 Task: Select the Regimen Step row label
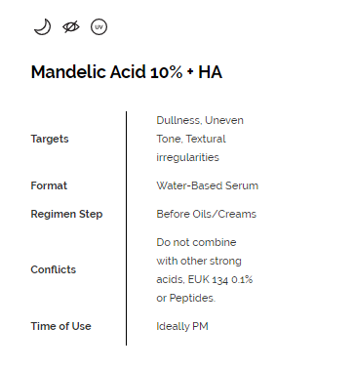[66, 214]
